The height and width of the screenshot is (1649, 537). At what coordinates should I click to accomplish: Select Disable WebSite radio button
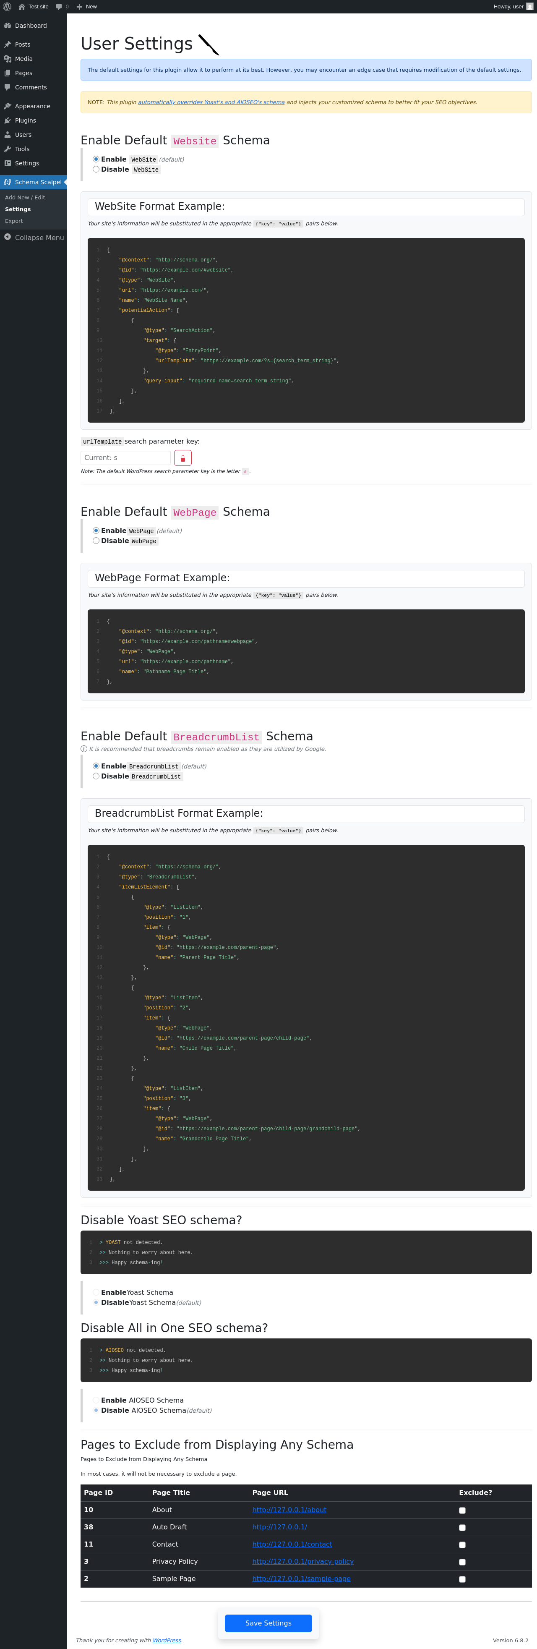coord(96,169)
